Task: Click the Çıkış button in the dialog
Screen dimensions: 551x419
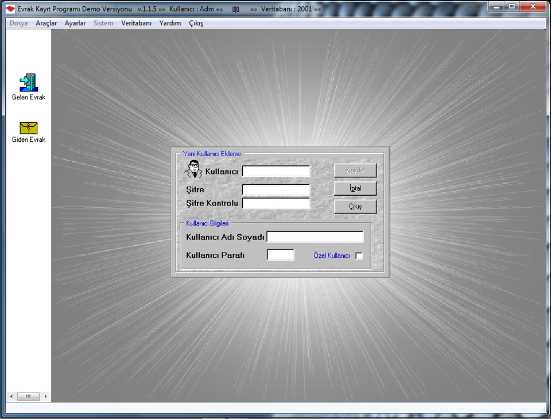Action: pyautogui.click(x=355, y=207)
